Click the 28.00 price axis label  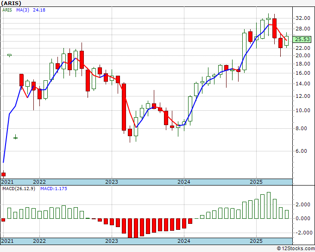click(x=303, y=29)
